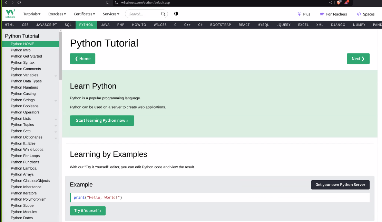
Task: Open Python Numbers in sidebar
Action: pyautogui.click(x=30, y=88)
